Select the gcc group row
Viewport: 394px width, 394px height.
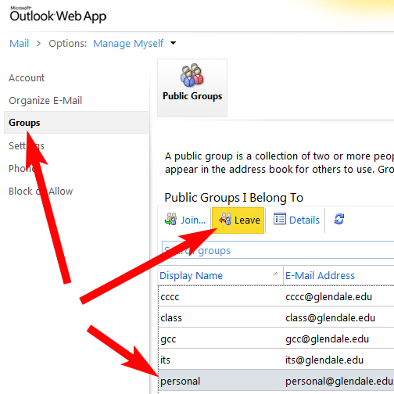point(276,338)
